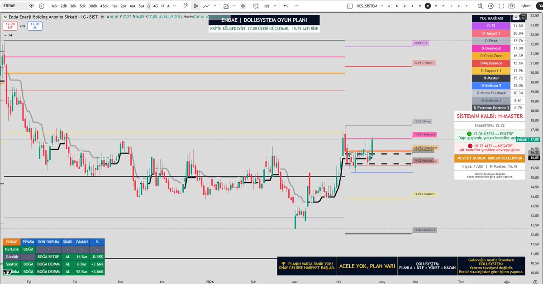Select the 2dk timeframe

(64, 6)
